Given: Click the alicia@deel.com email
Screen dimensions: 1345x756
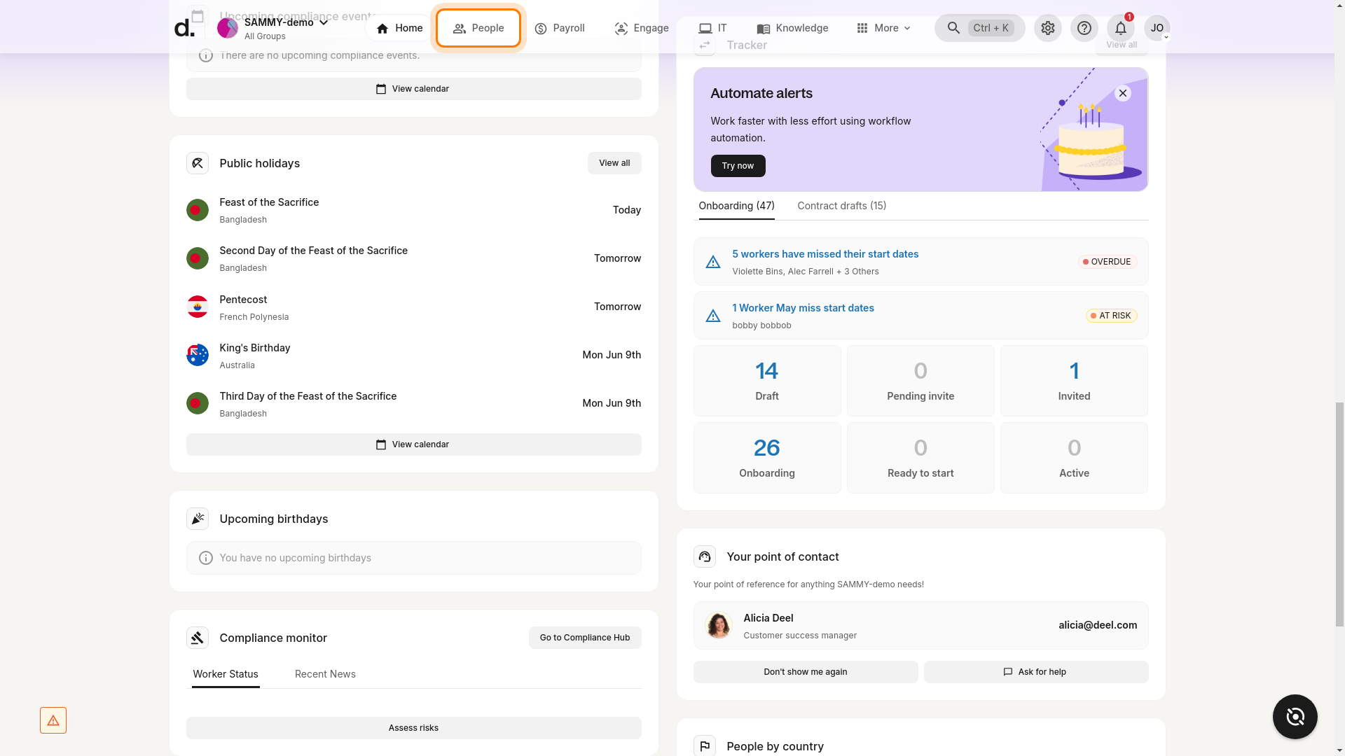Looking at the screenshot, I should pyautogui.click(x=1098, y=625).
